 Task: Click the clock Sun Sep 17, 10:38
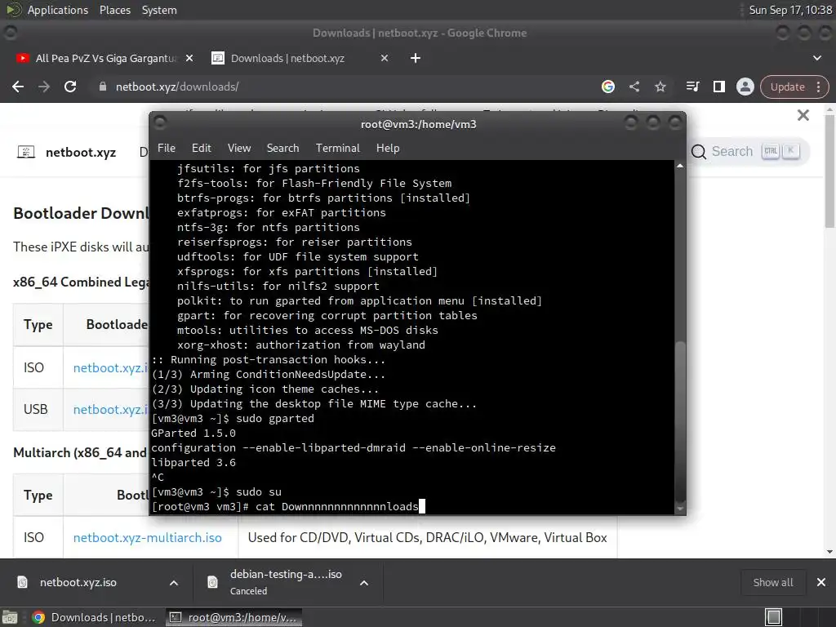(790, 10)
